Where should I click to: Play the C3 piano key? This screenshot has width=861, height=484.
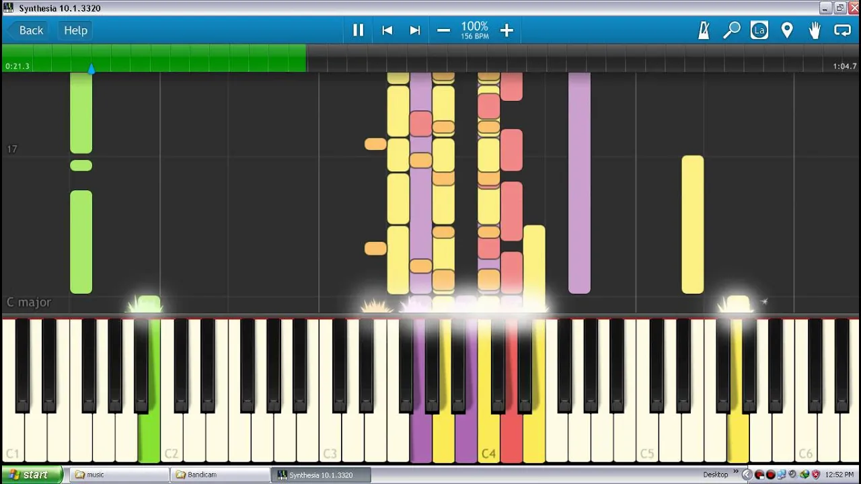tap(330, 437)
